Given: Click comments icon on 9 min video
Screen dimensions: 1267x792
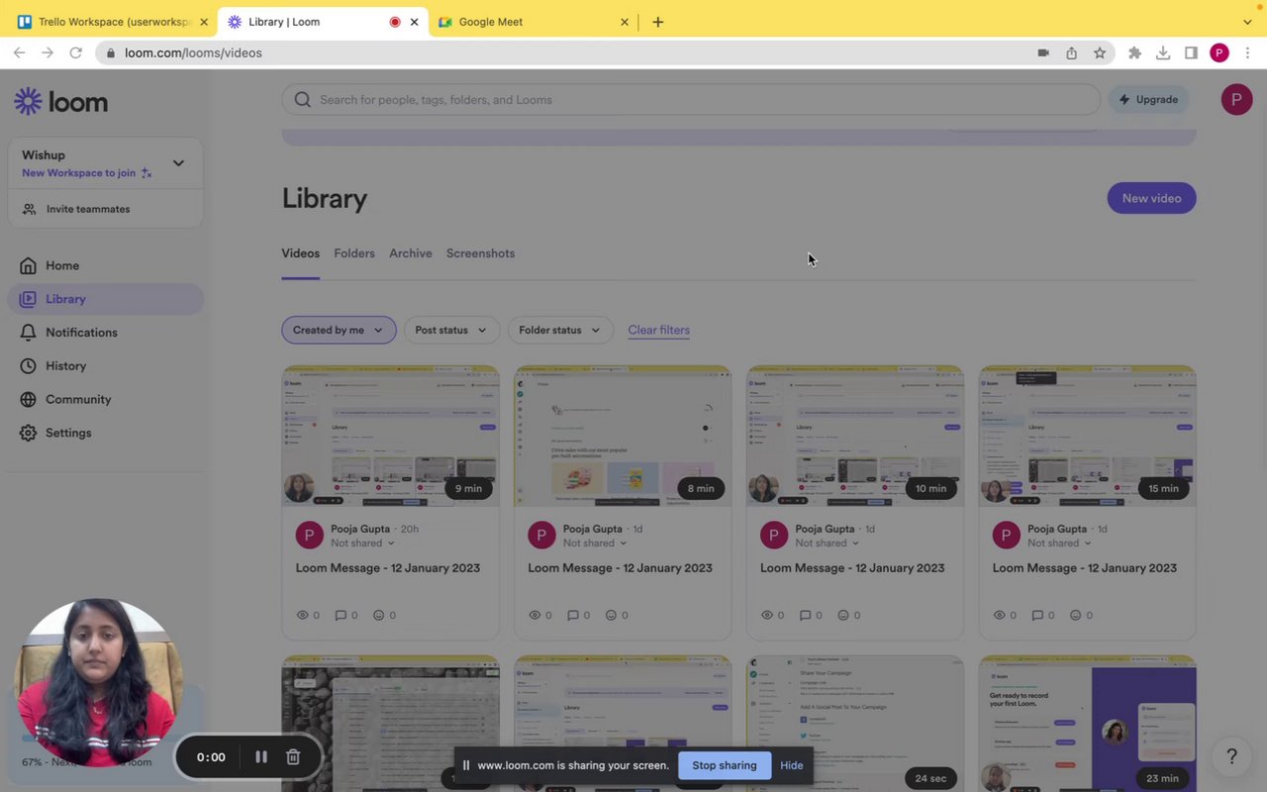Looking at the screenshot, I should click(x=341, y=615).
